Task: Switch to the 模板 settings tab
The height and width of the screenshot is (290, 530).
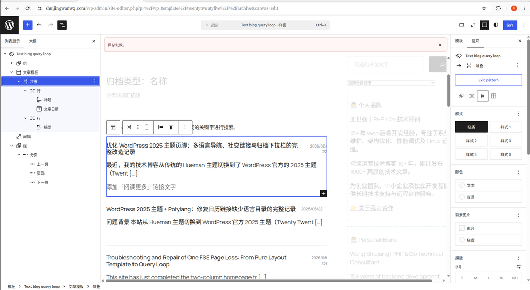Action: (x=459, y=41)
